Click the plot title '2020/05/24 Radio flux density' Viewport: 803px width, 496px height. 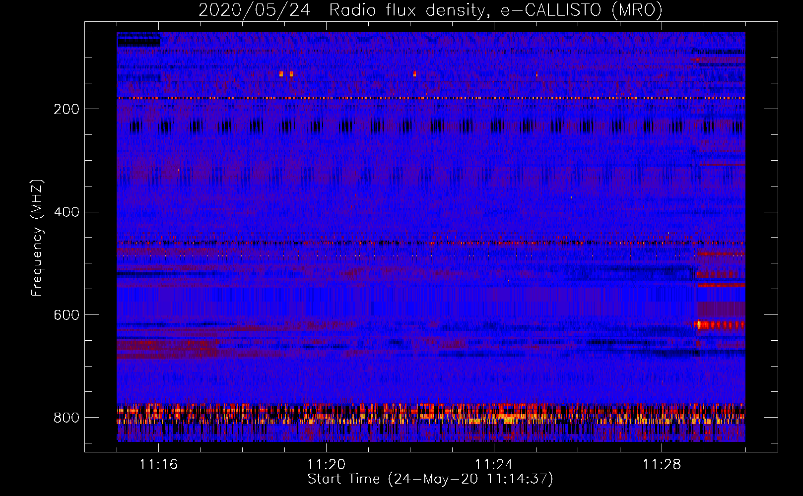[x=430, y=10]
